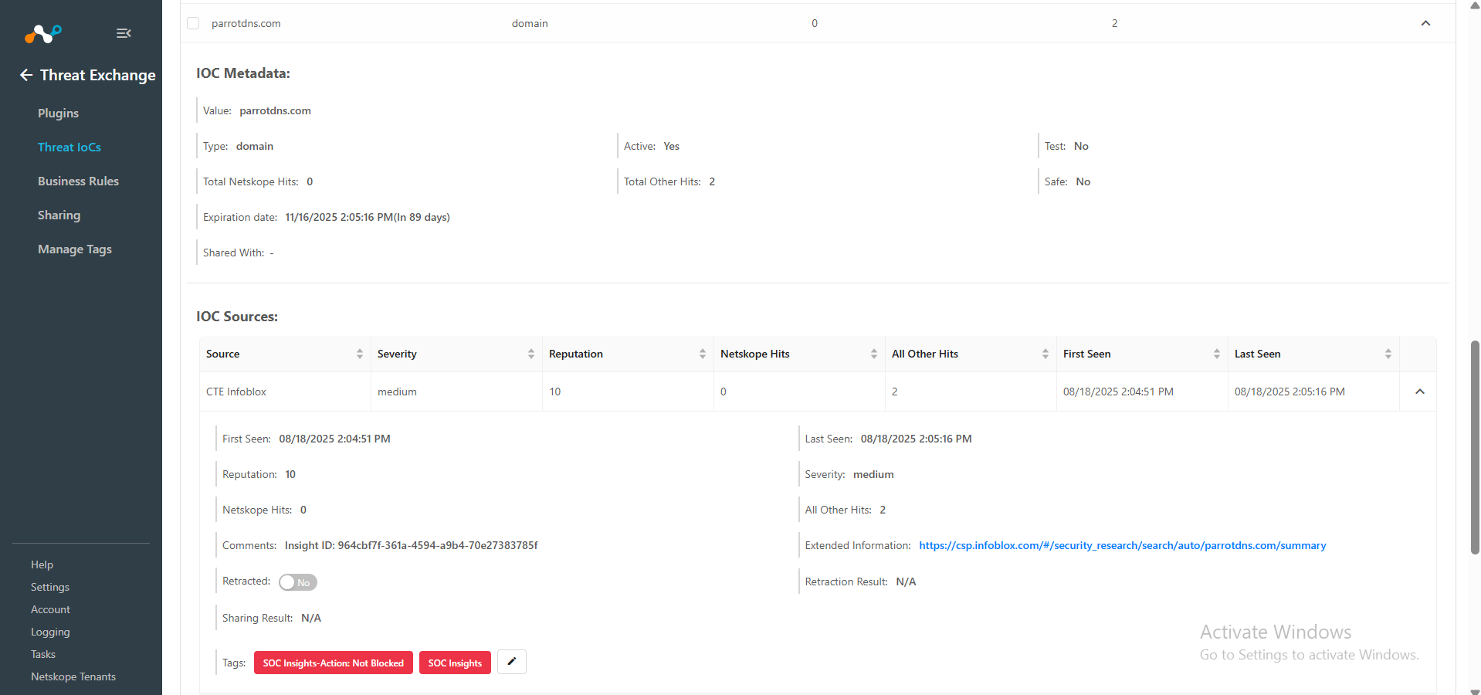Screen dimensions: 1481x695
Task: Collapse the CTE Infoblox source row
Action: pos(1419,392)
